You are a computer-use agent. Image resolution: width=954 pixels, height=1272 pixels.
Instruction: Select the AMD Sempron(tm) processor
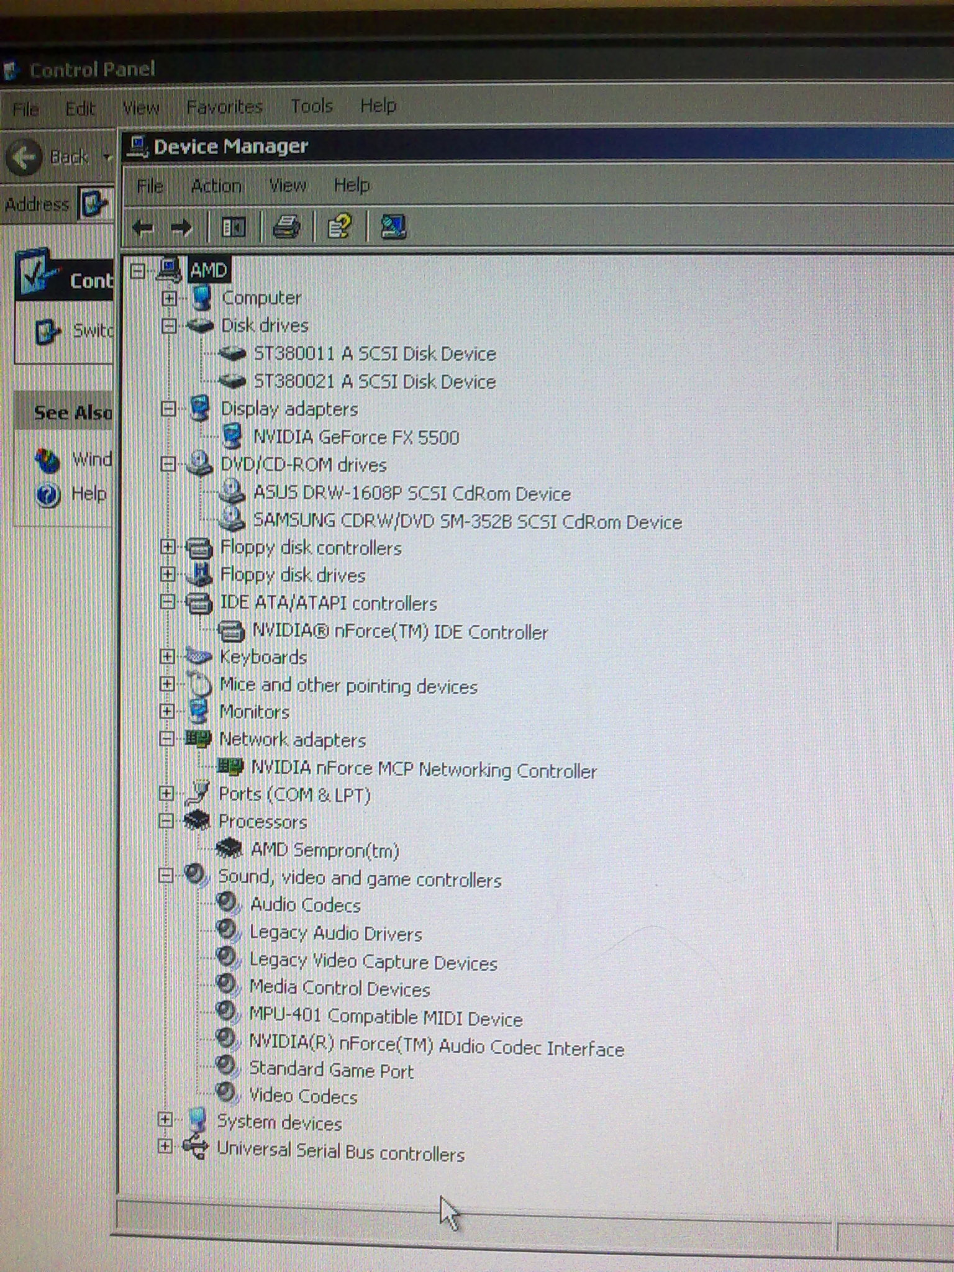(325, 850)
